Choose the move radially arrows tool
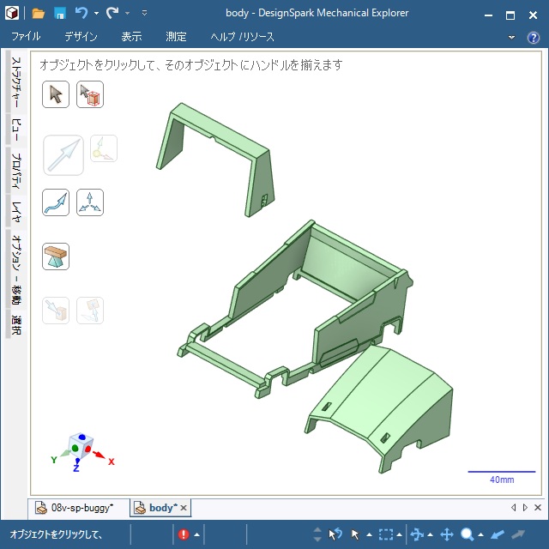Viewport: 549px width, 549px height. click(x=90, y=202)
